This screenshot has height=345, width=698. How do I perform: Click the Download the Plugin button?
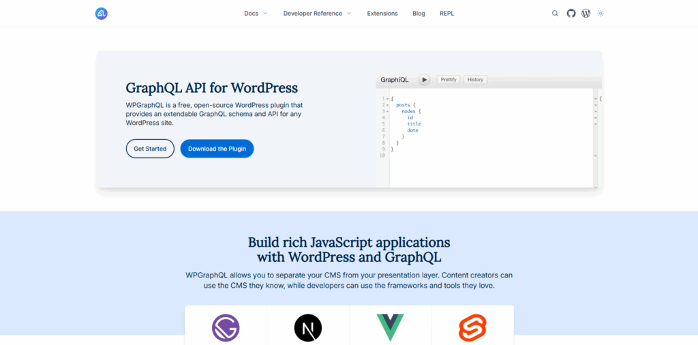[217, 149]
